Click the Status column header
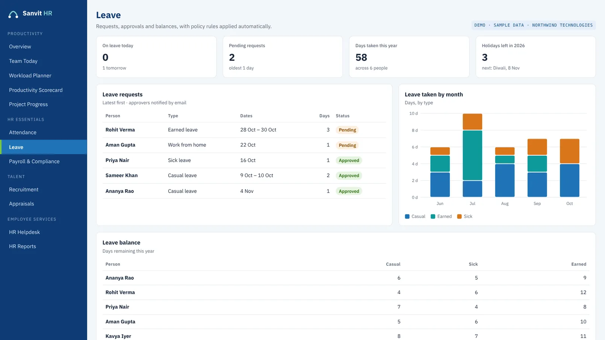The height and width of the screenshot is (340, 605). coord(343,116)
